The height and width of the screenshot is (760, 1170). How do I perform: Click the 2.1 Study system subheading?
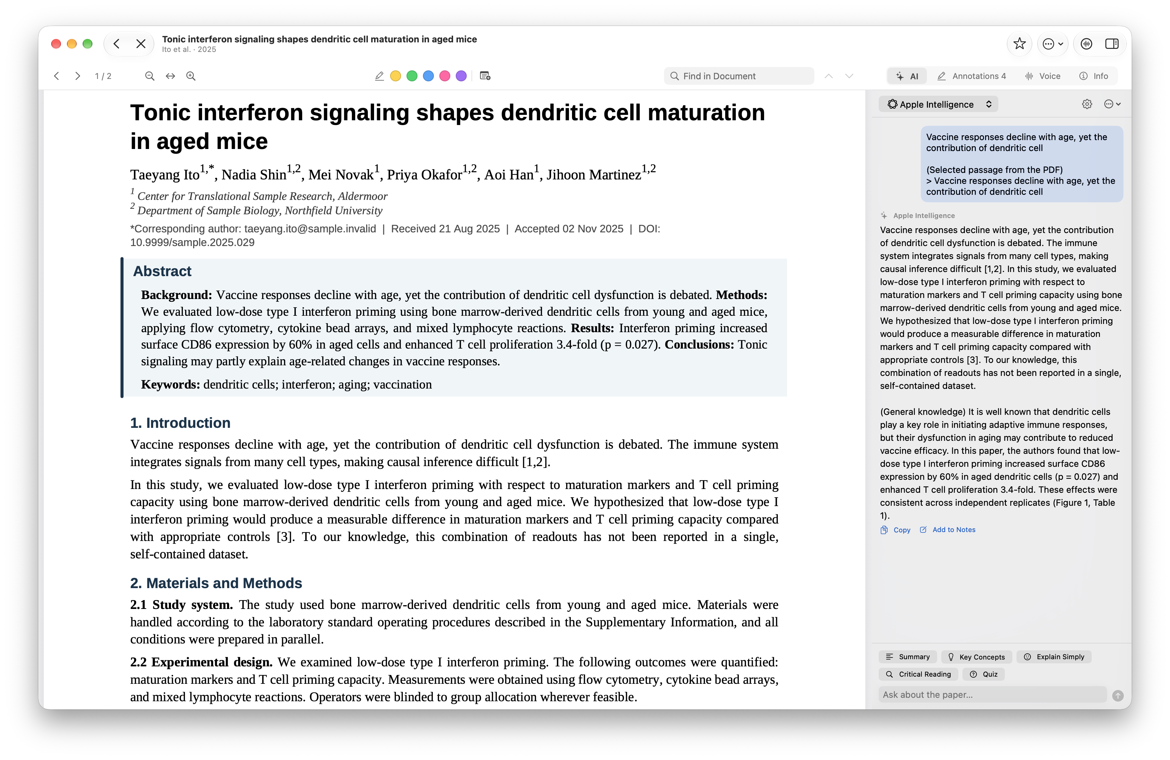pos(182,604)
